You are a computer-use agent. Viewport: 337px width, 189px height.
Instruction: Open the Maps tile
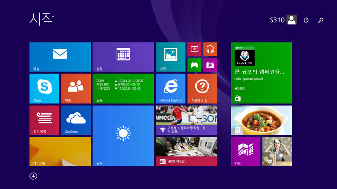click(246, 152)
